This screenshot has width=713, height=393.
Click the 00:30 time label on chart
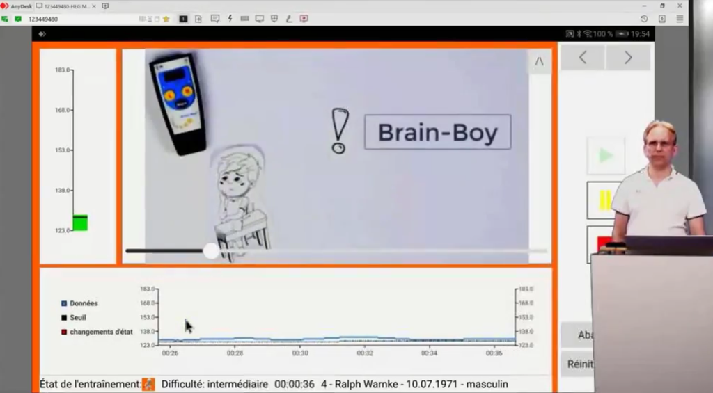click(x=300, y=353)
